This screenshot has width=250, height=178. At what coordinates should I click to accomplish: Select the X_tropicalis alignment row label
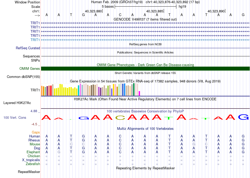[31, 160]
